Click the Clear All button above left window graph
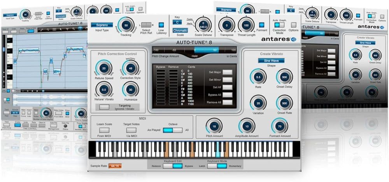 coord(5,32)
